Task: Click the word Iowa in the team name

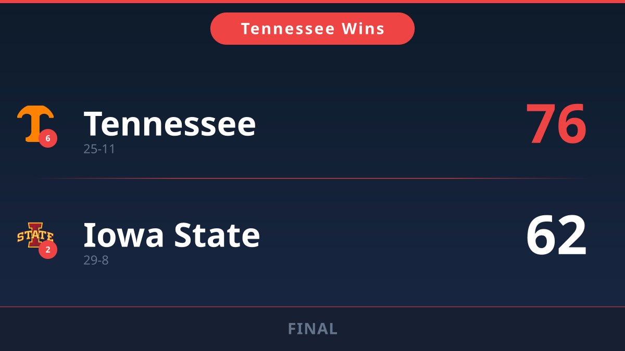Action: tap(123, 235)
